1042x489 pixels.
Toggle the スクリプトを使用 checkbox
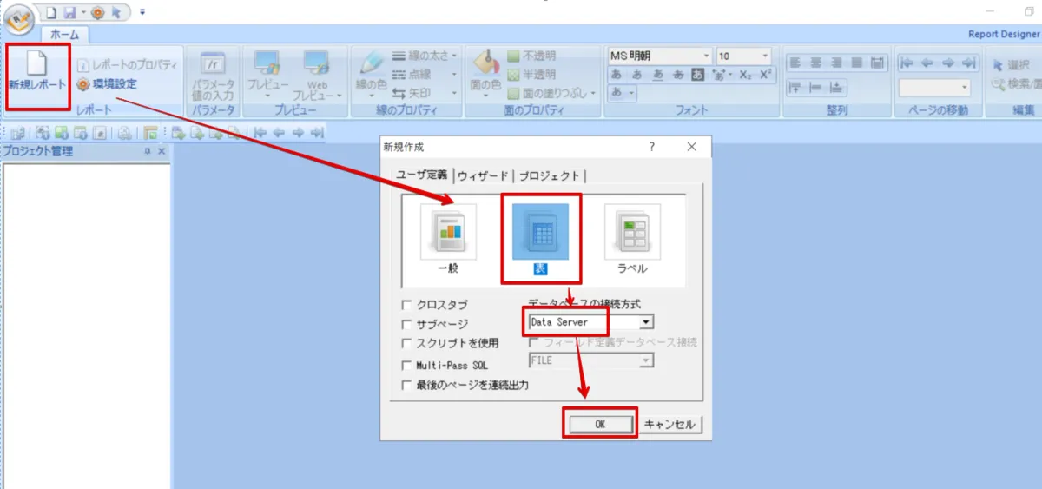pyautogui.click(x=407, y=343)
